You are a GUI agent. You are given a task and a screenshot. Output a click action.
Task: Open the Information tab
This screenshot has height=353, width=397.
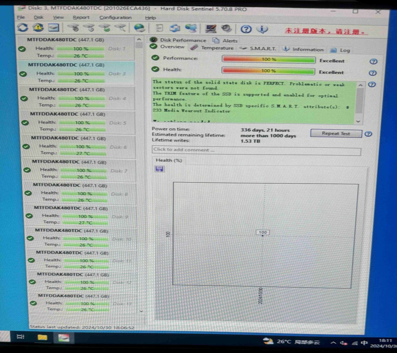[x=303, y=49]
